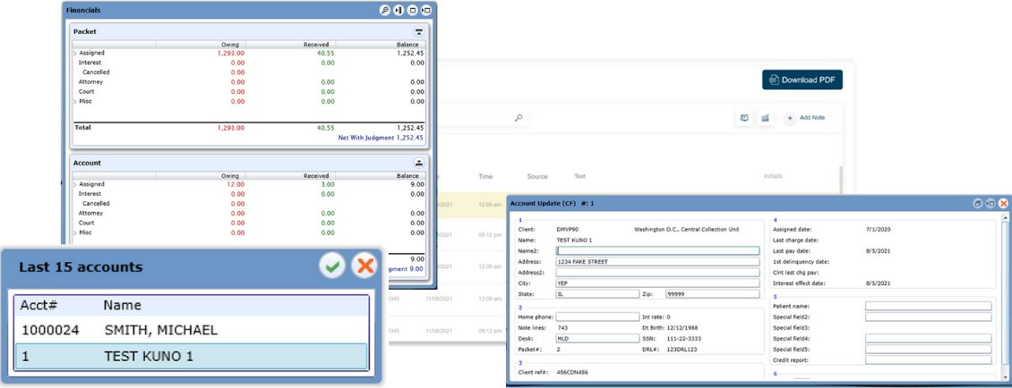Image resolution: width=1012 pixels, height=388 pixels.
Task: Click the Name2 input field
Action: pos(657,251)
